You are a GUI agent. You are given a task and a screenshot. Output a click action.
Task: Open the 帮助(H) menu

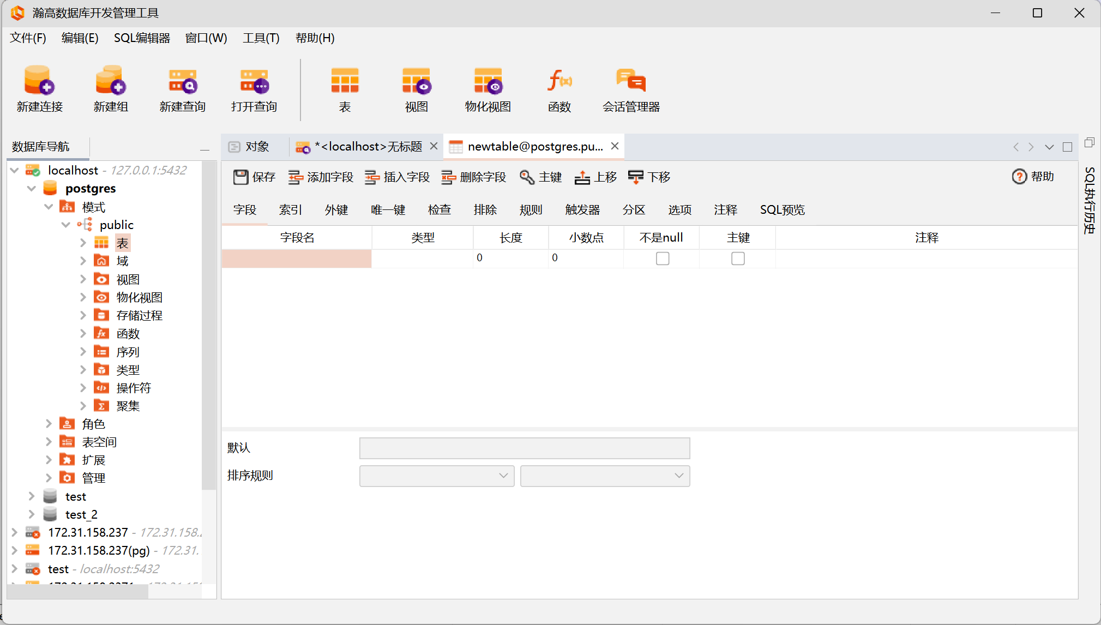(315, 38)
